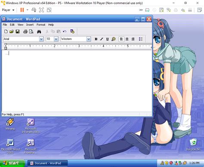Click inside the WordPad document text area
The image size is (204, 167).
[x=77, y=81]
